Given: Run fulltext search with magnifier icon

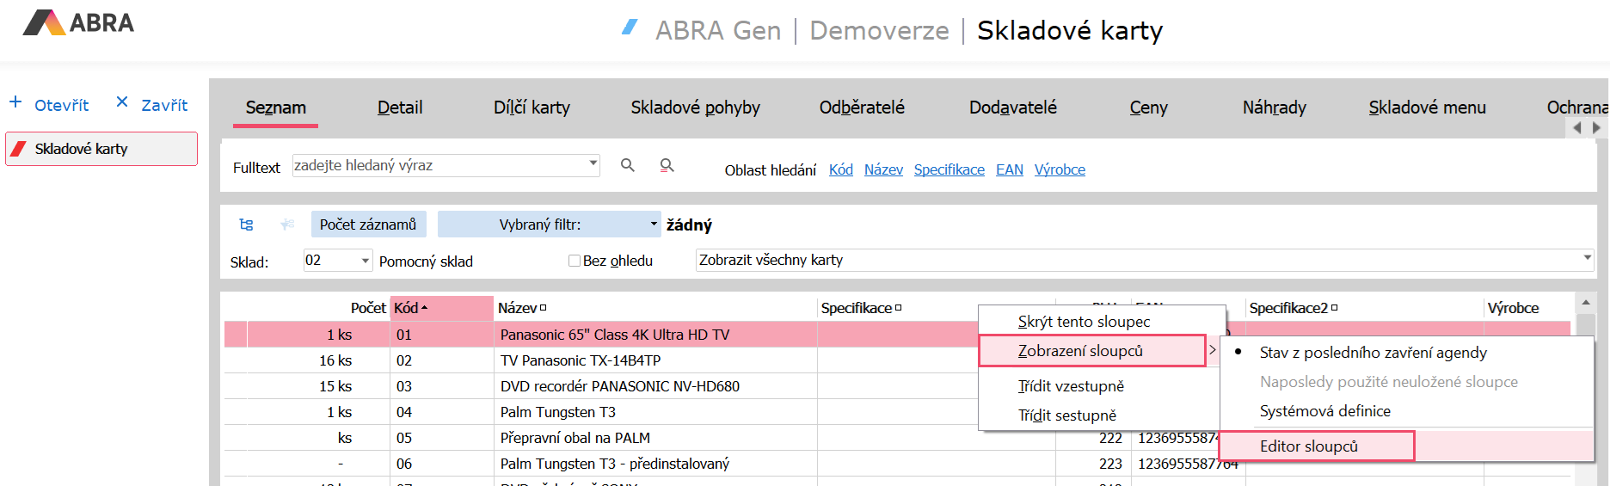Looking at the screenshot, I should pyautogui.click(x=628, y=165).
